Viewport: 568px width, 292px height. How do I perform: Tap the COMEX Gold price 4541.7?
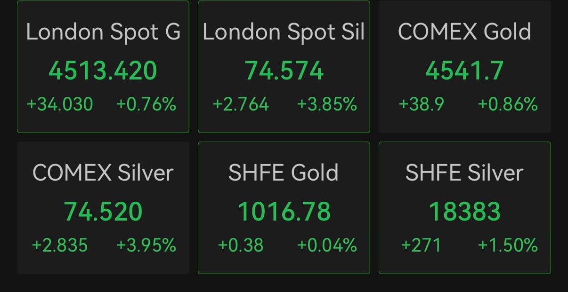tap(464, 71)
